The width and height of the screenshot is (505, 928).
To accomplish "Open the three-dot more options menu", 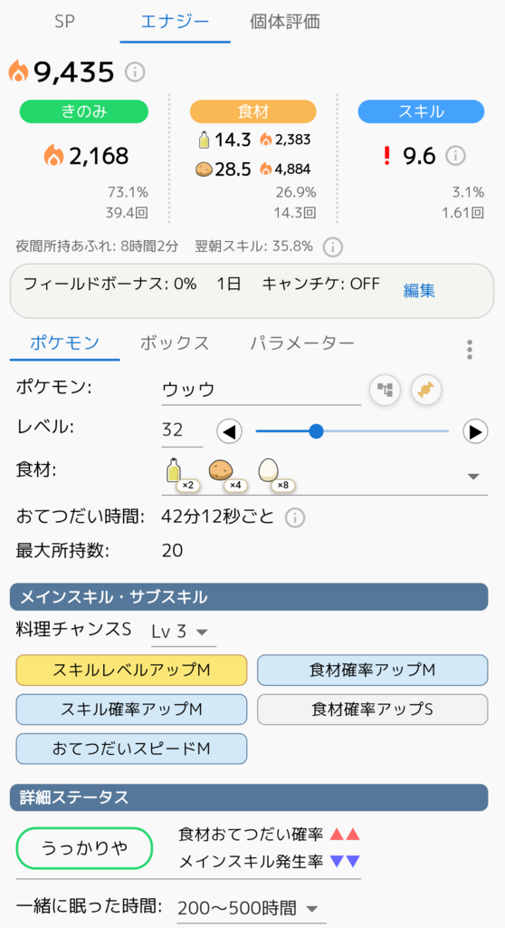I will [x=470, y=350].
